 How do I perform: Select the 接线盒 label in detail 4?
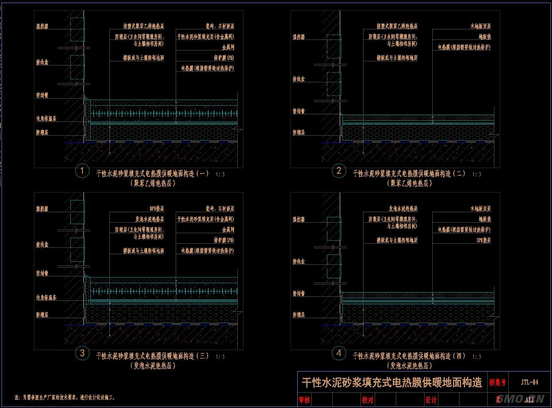tap(299, 262)
